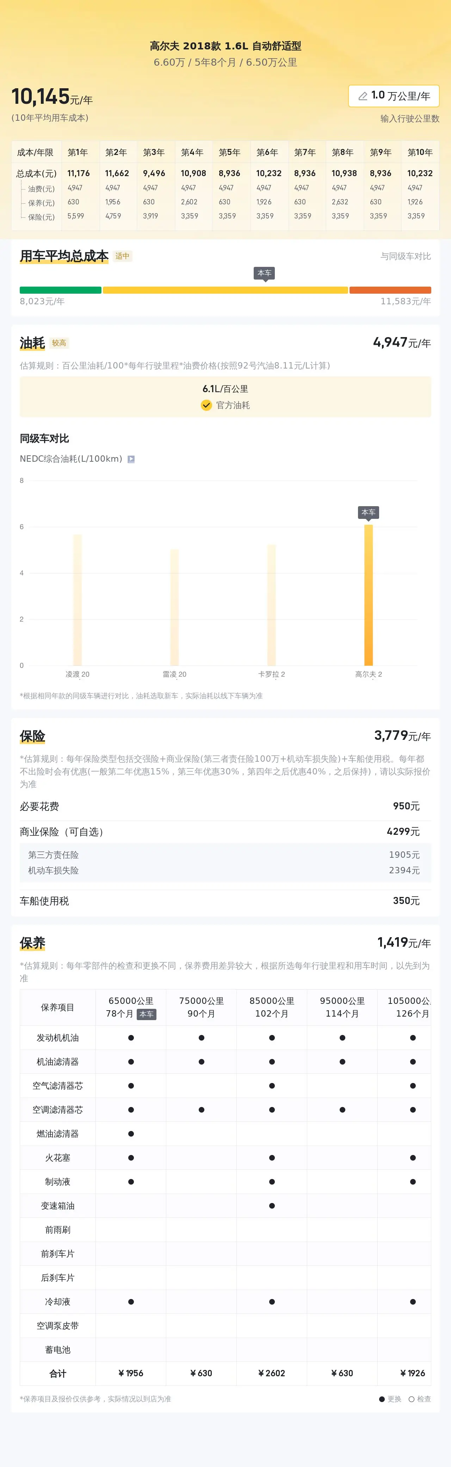Tap total cost 10,908 for year four
The width and height of the screenshot is (451, 1467).
pos(193,173)
